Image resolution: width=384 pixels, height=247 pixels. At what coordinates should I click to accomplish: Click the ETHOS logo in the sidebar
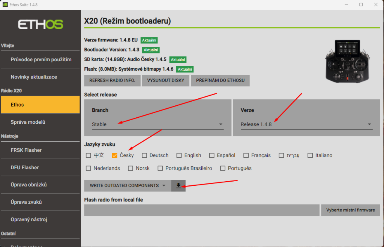pyautogui.click(x=40, y=25)
